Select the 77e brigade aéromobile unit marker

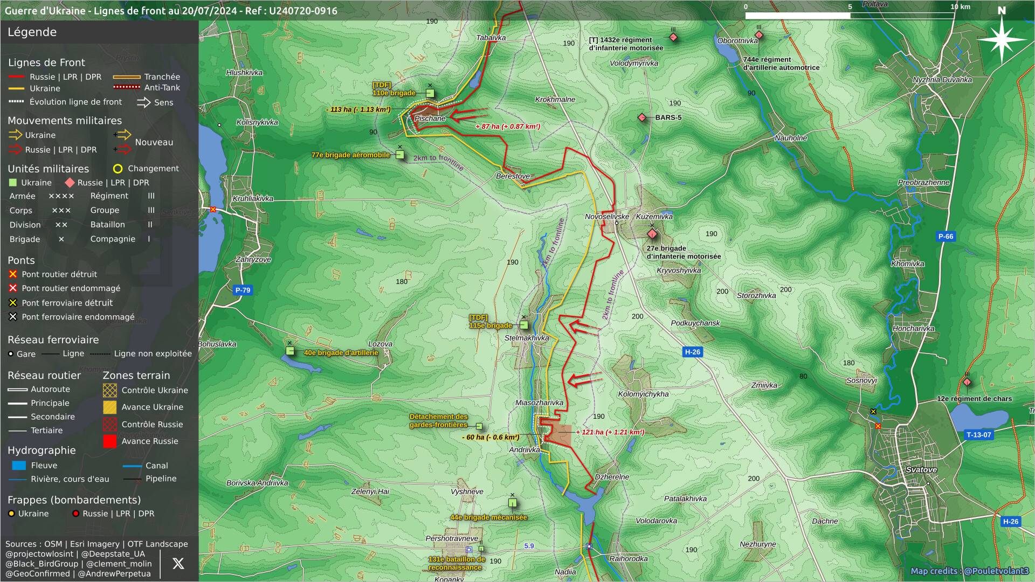pyautogui.click(x=400, y=155)
